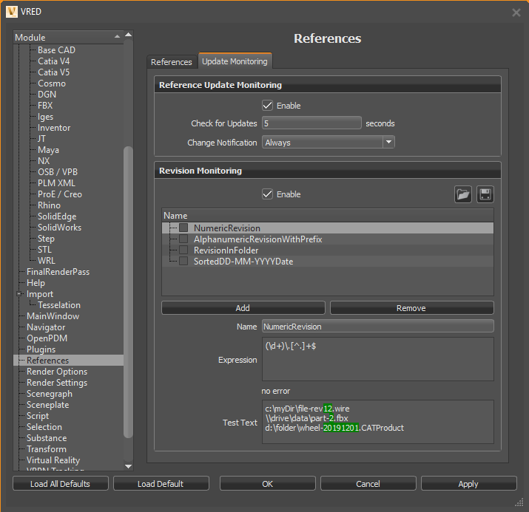Click the Cancel button

(x=368, y=484)
